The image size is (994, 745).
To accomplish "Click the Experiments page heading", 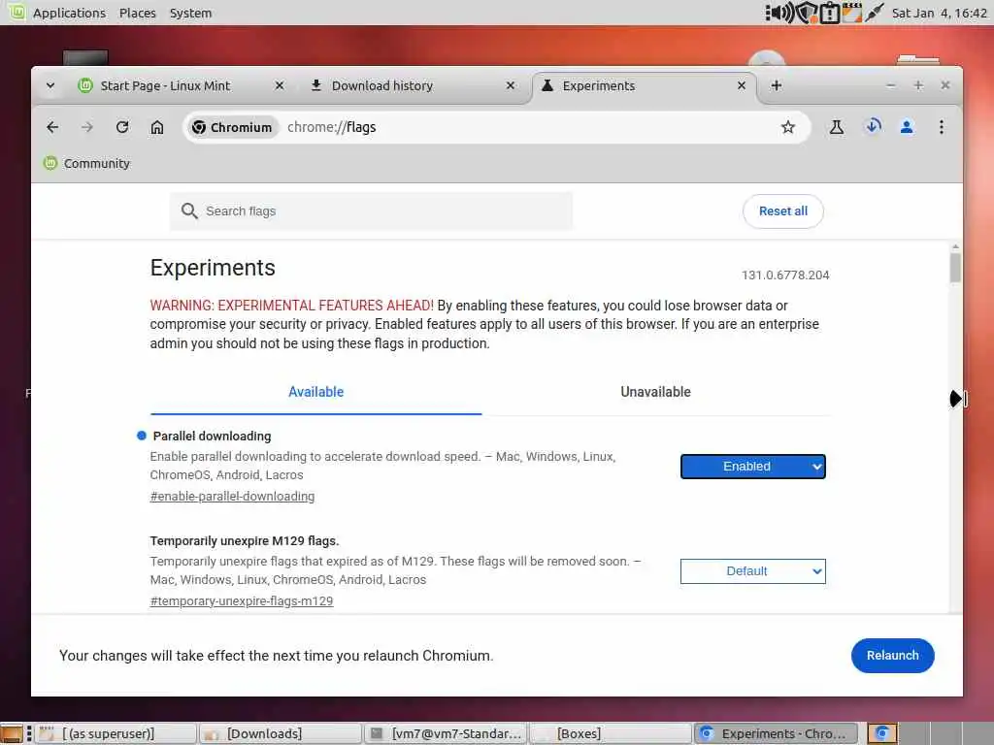I will (213, 268).
